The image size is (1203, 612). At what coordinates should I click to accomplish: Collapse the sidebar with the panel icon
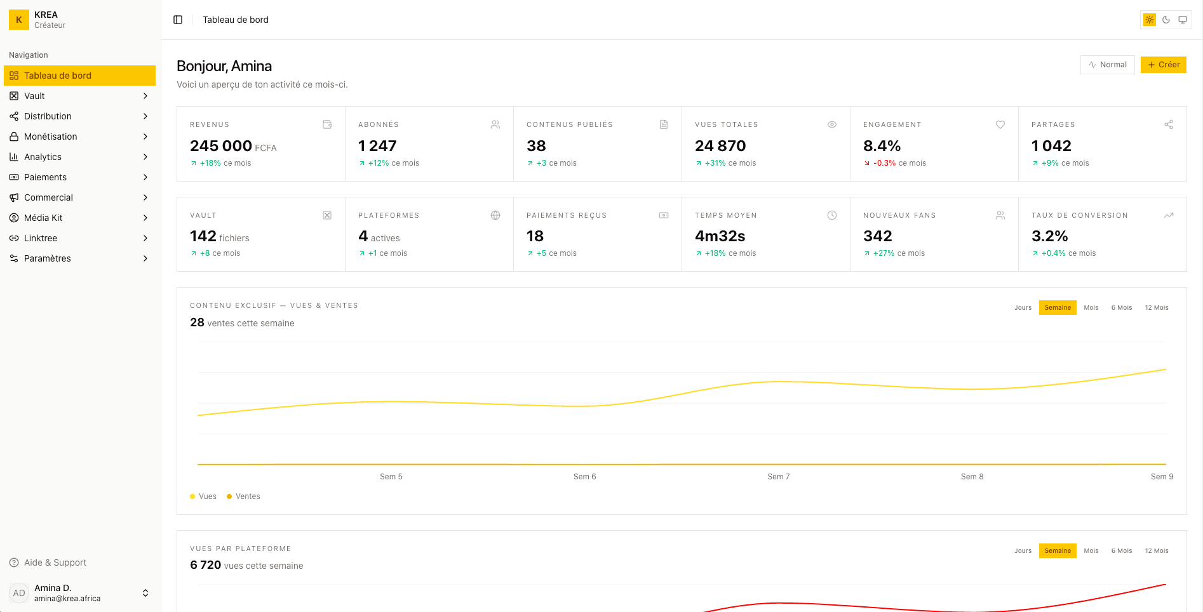pos(178,20)
